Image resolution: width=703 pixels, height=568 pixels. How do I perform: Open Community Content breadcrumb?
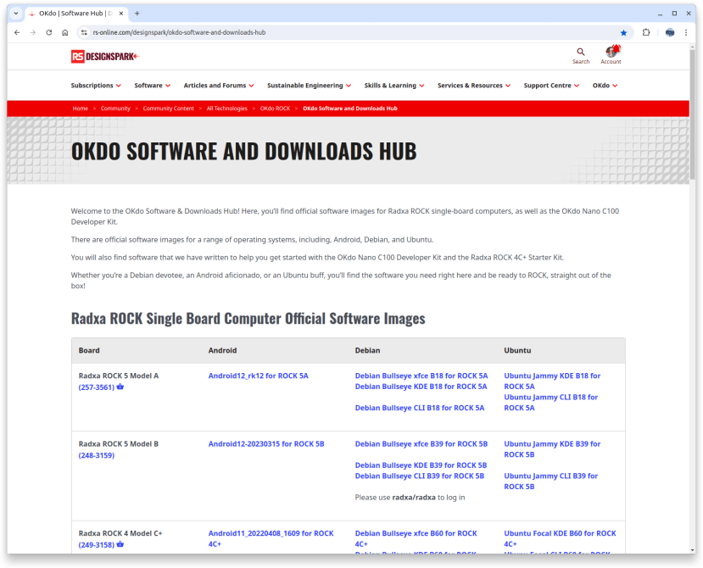coord(168,109)
